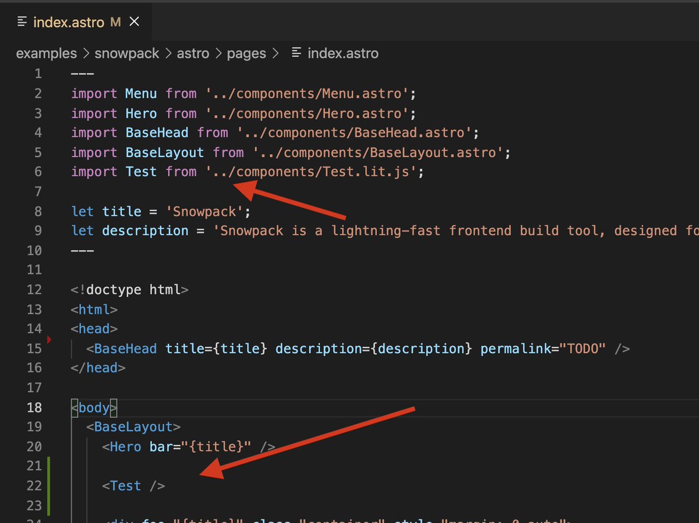
Task: Click line number 12
Action: tap(34, 289)
